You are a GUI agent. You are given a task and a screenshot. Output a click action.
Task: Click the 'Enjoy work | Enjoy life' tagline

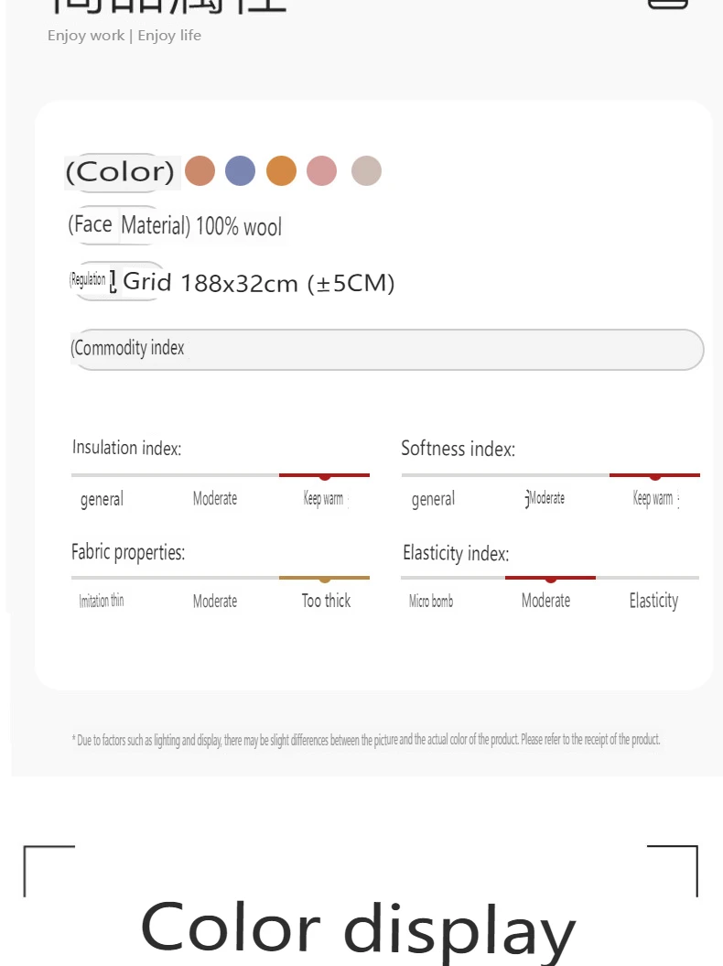pyautogui.click(x=124, y=36)
